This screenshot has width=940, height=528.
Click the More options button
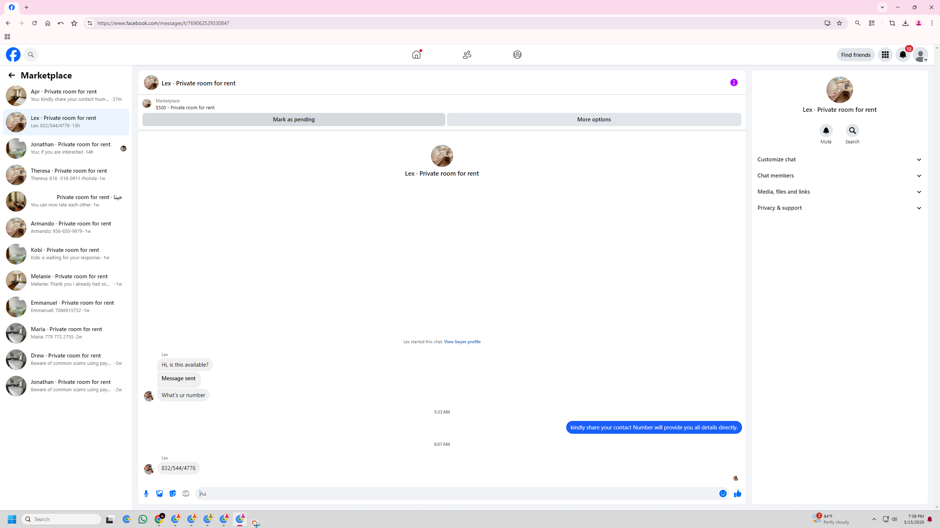click(594, 120)
